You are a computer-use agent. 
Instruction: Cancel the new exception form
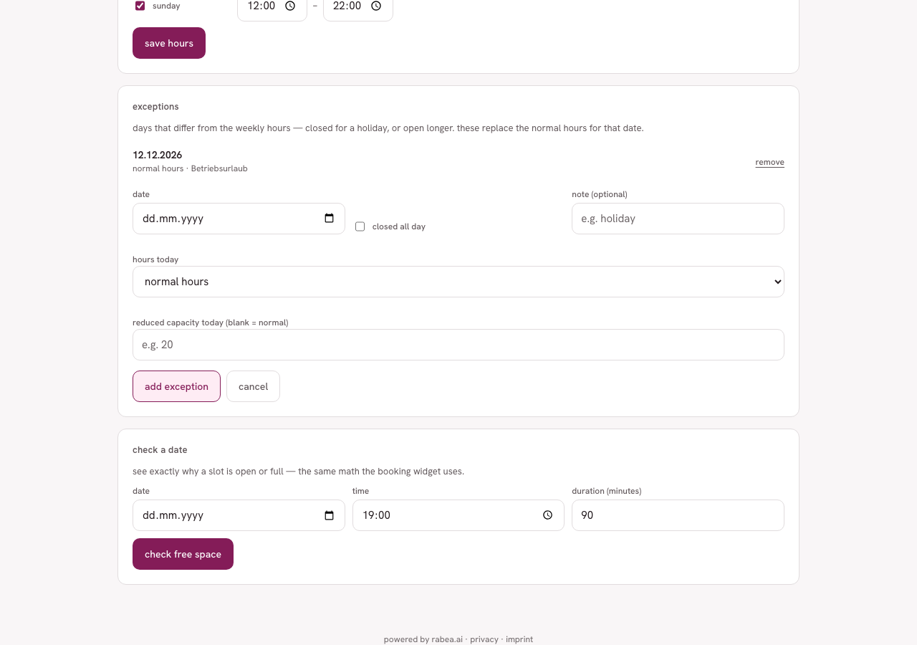(253, 386)
